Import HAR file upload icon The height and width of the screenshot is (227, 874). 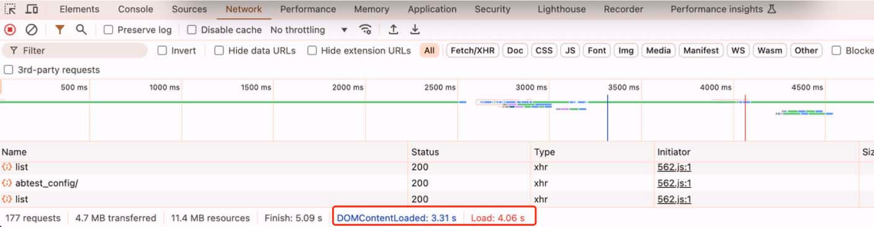pos(394,30)
